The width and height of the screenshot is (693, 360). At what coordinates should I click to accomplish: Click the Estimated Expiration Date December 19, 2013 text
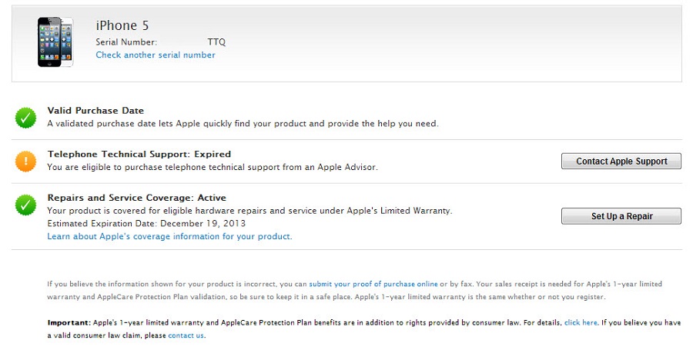tap(145, 224)
